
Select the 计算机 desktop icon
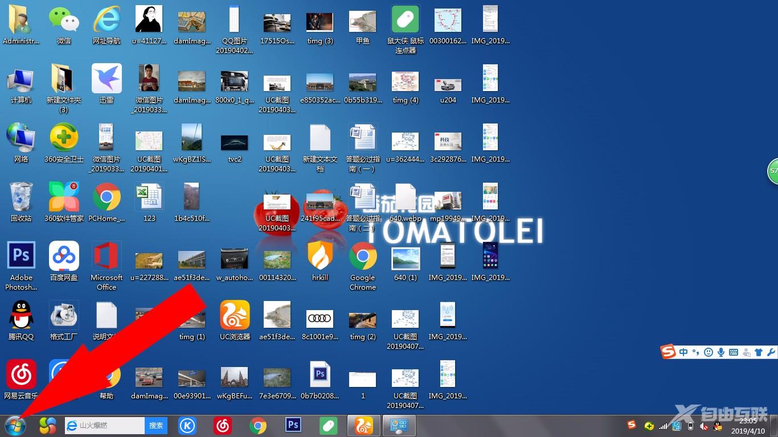[x=21, y=85]
